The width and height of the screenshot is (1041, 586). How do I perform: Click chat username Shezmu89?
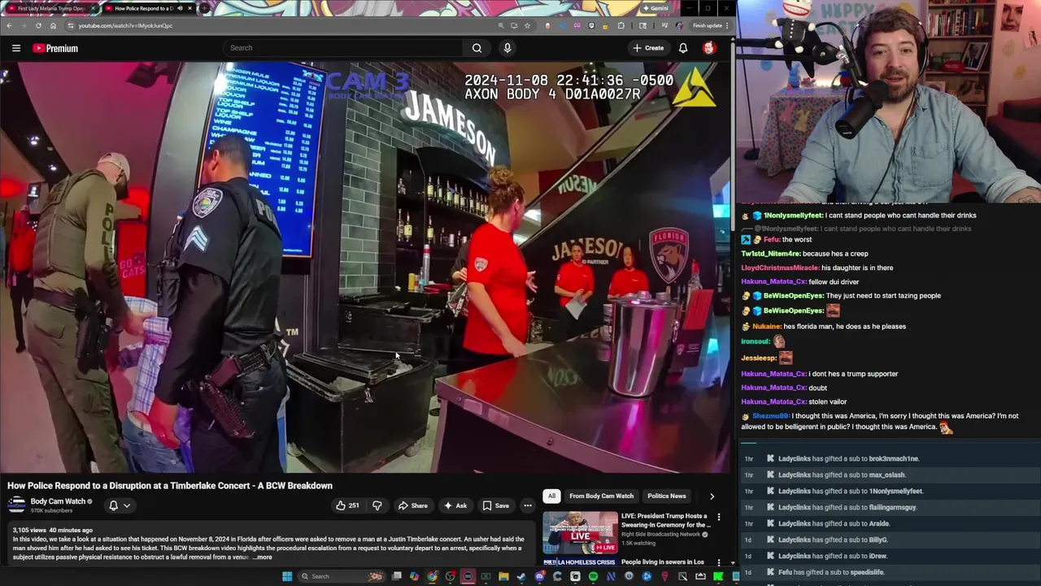(x=770, y=416)
